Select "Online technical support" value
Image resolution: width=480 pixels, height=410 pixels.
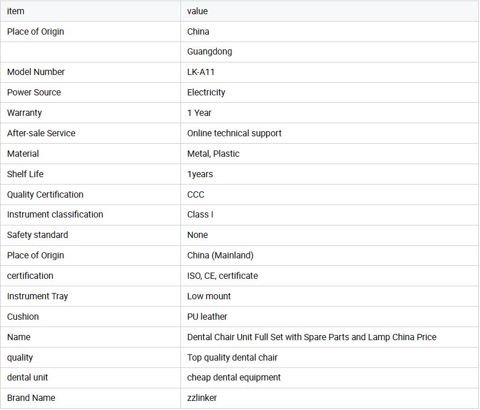coord(234,133)
